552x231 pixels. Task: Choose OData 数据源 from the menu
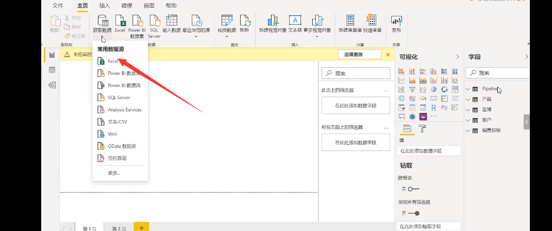coord(120,146)
